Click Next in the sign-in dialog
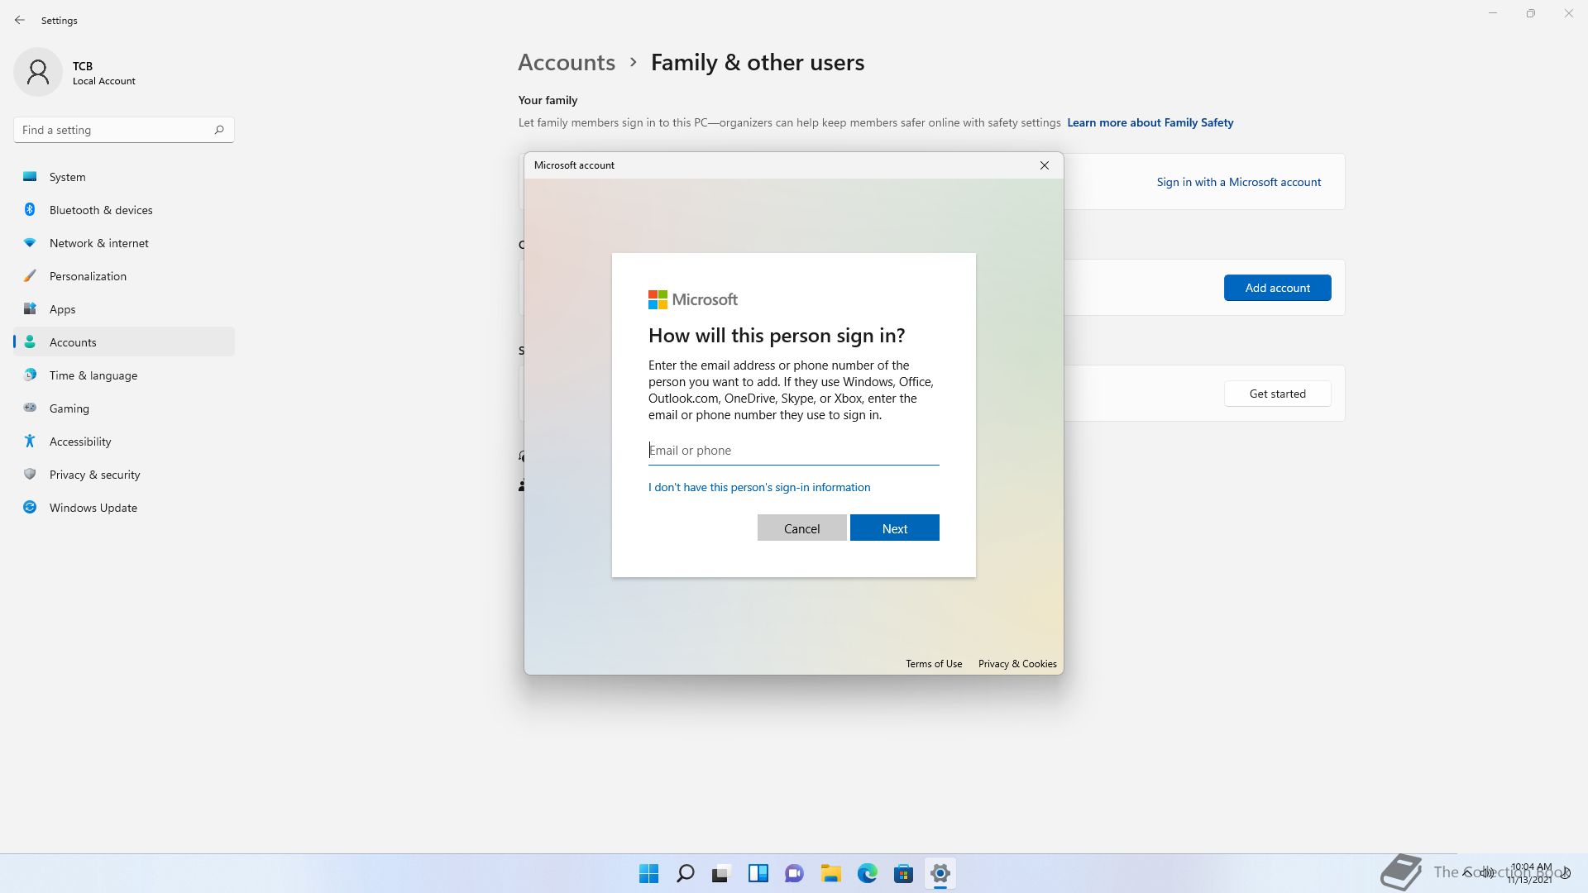Viewport: 1588px width, 893px height. pos(894,528)
